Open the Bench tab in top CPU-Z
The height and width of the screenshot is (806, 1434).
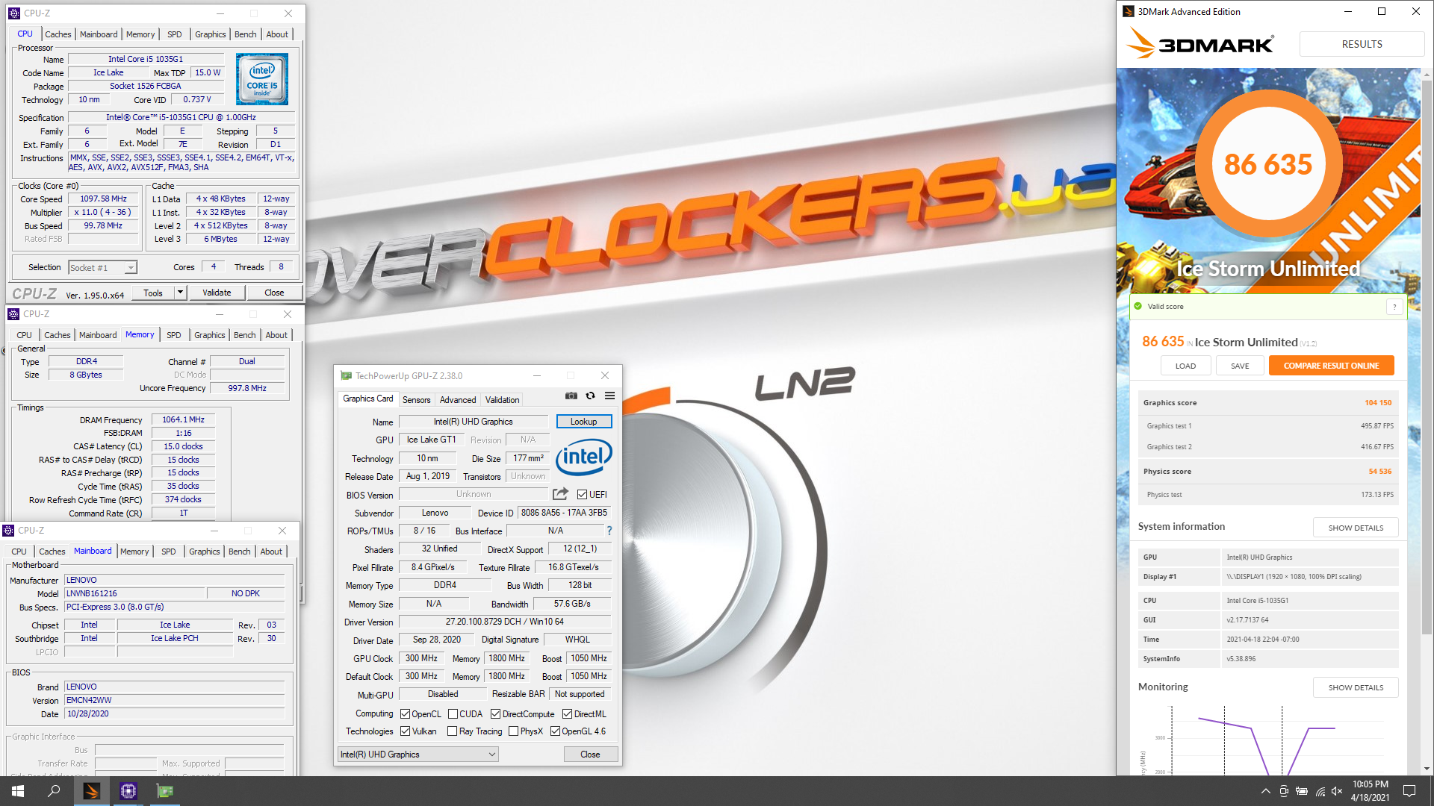pyautogui.click(x=245, y=34)
